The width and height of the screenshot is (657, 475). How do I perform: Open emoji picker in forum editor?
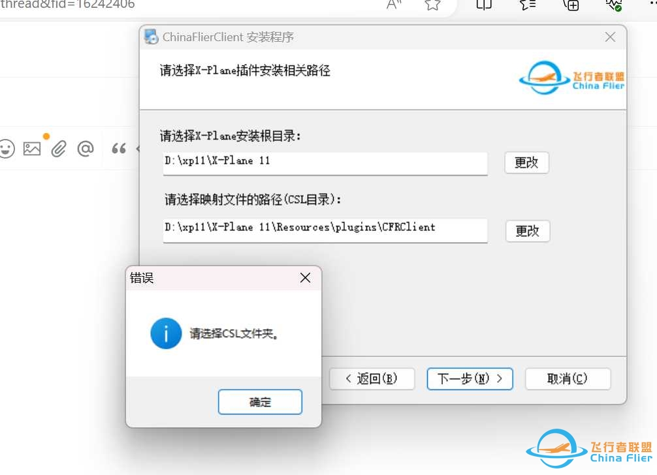point(6,149)
